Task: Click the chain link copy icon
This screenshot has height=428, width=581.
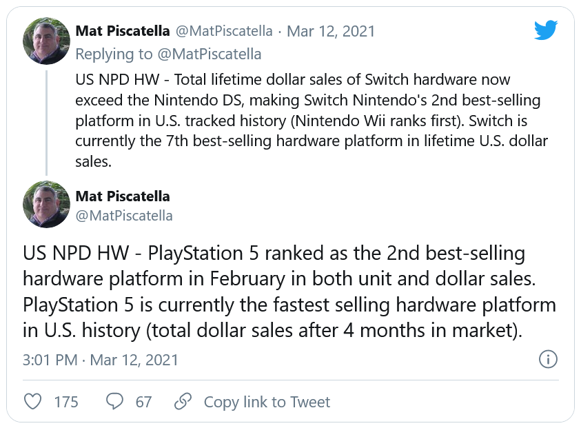Action: click(183, 401)
